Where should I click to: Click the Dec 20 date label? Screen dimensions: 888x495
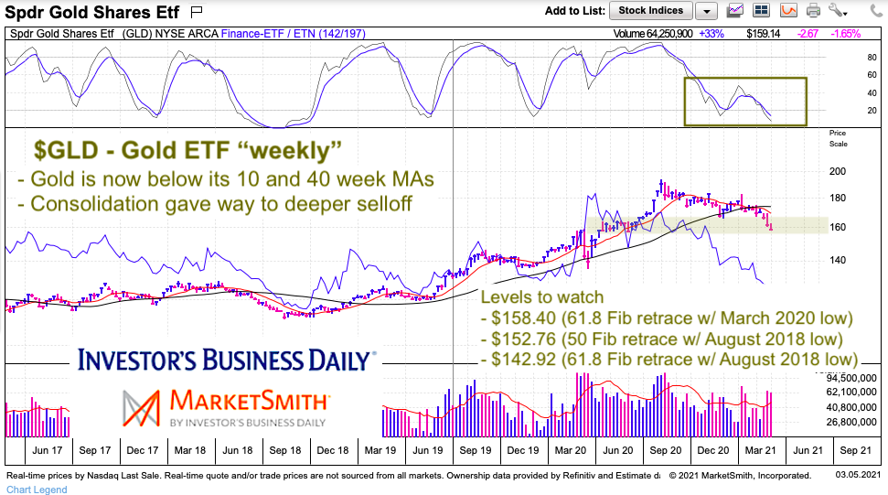click(713, 450)
